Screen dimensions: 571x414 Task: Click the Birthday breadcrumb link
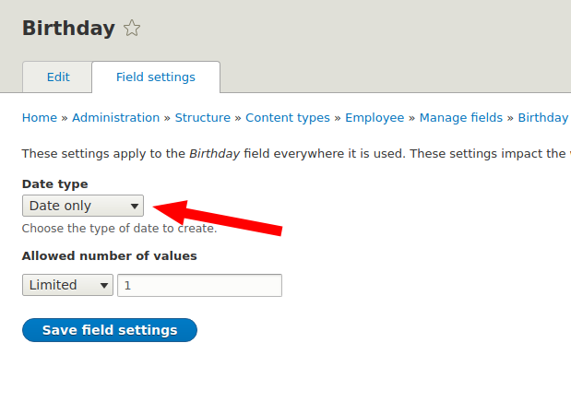(x=543, y=118)
